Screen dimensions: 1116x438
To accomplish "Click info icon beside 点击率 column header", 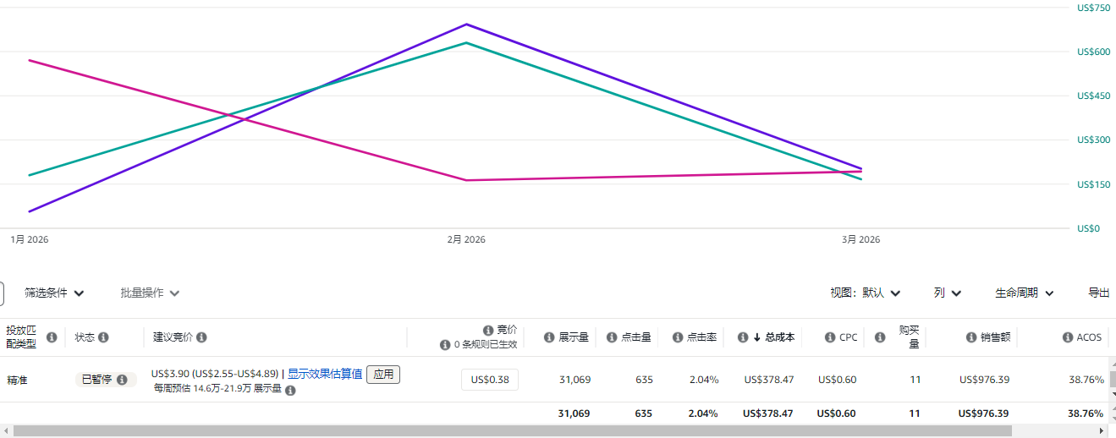I will [677, 337].
